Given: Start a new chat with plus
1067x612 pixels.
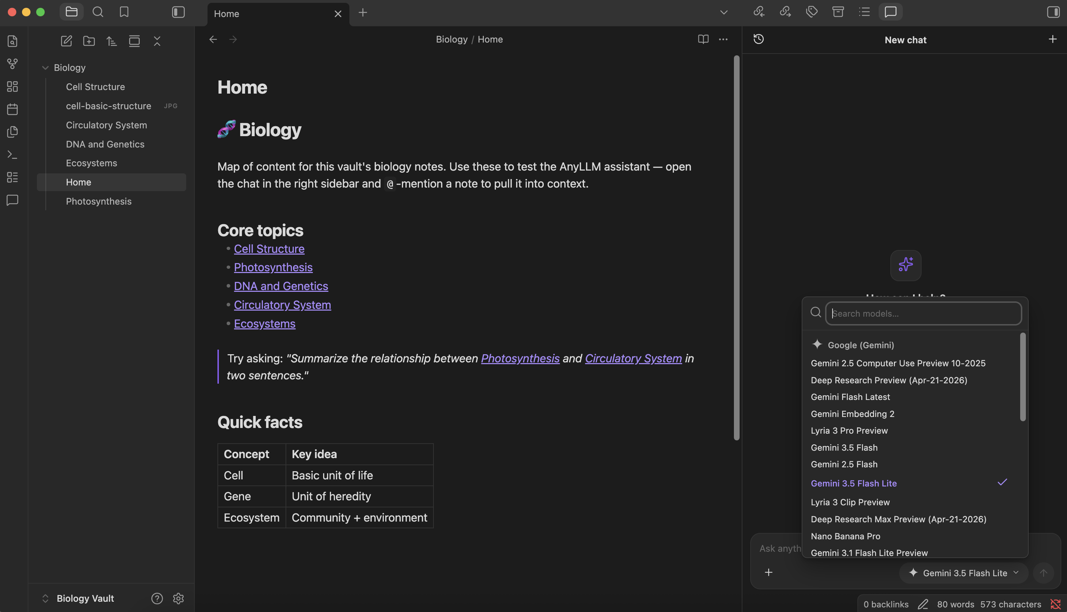Looking at the screenshot, I should 1053,39.
